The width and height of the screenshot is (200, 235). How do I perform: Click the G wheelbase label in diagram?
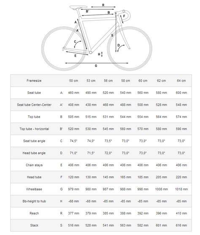point(96,66)
